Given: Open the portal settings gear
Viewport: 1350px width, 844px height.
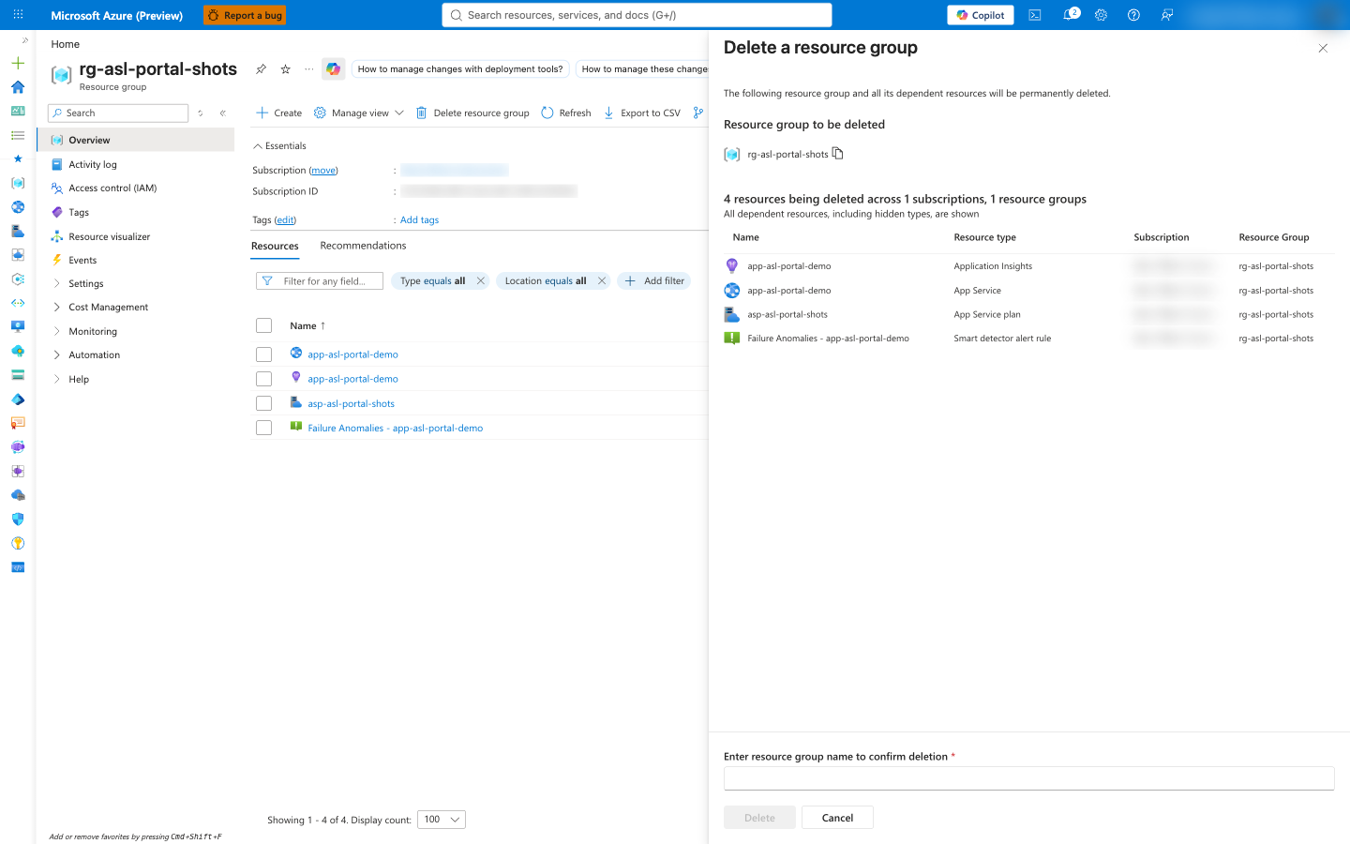Looking at the screenshot, I should coord(1102,15).
